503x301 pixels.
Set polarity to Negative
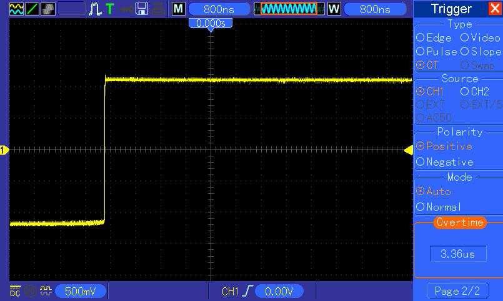point(445,162)
